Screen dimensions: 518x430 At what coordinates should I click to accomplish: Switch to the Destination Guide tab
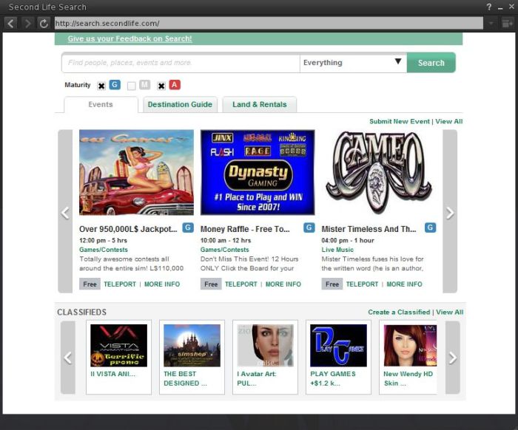pyautogui.click(x=180, y=104)
